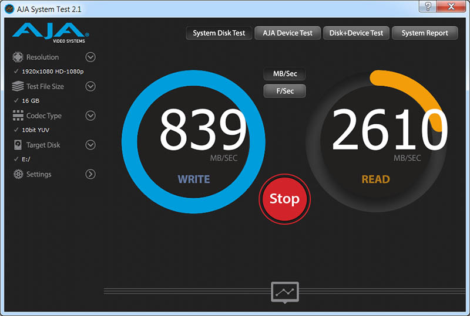Switch to Disk+Device Test tab
The width and height of the screenshot is (470, 316).
[x=356, y=33]
